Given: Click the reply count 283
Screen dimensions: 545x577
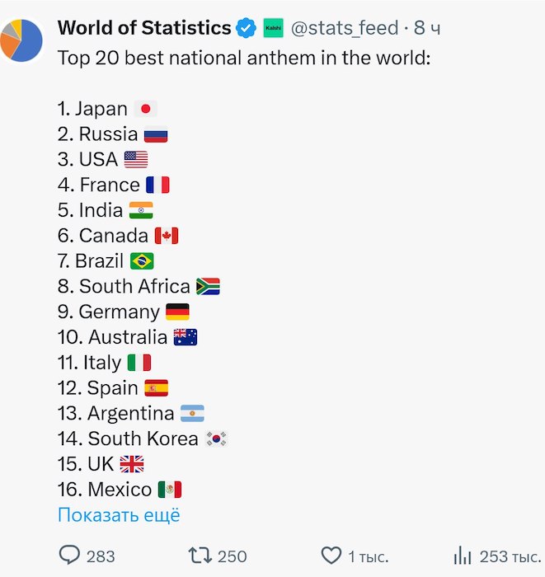Looking at the screenshot, I should (x=101, y=556).
